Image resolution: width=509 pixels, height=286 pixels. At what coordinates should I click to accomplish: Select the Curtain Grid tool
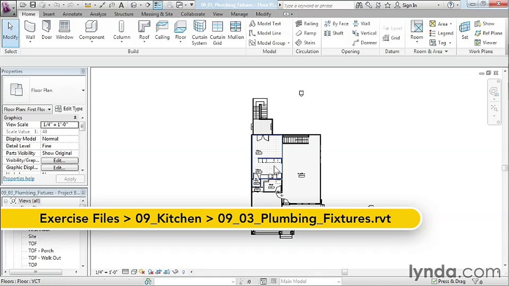point(218,33)
